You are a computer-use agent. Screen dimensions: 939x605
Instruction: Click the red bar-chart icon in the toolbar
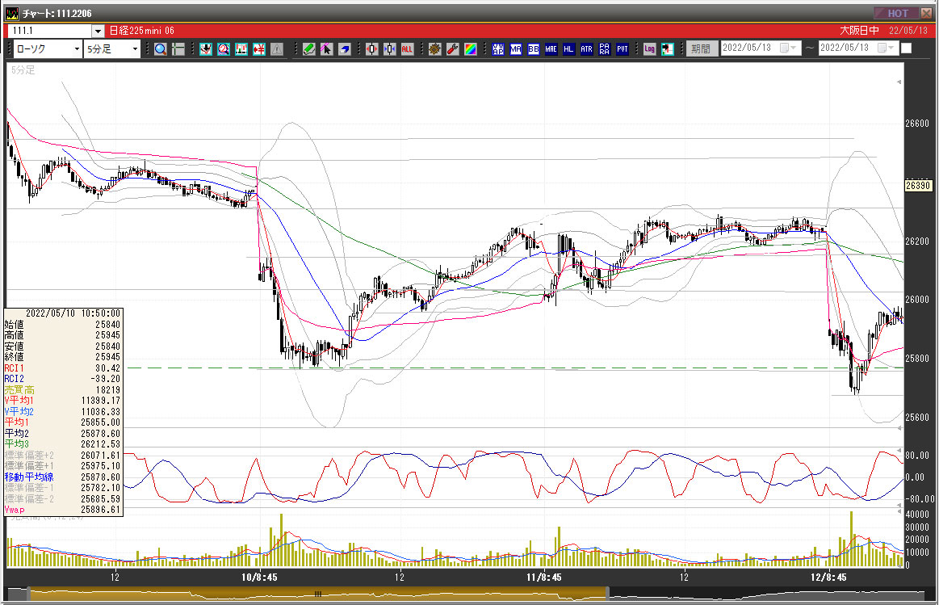pos(241,49)
